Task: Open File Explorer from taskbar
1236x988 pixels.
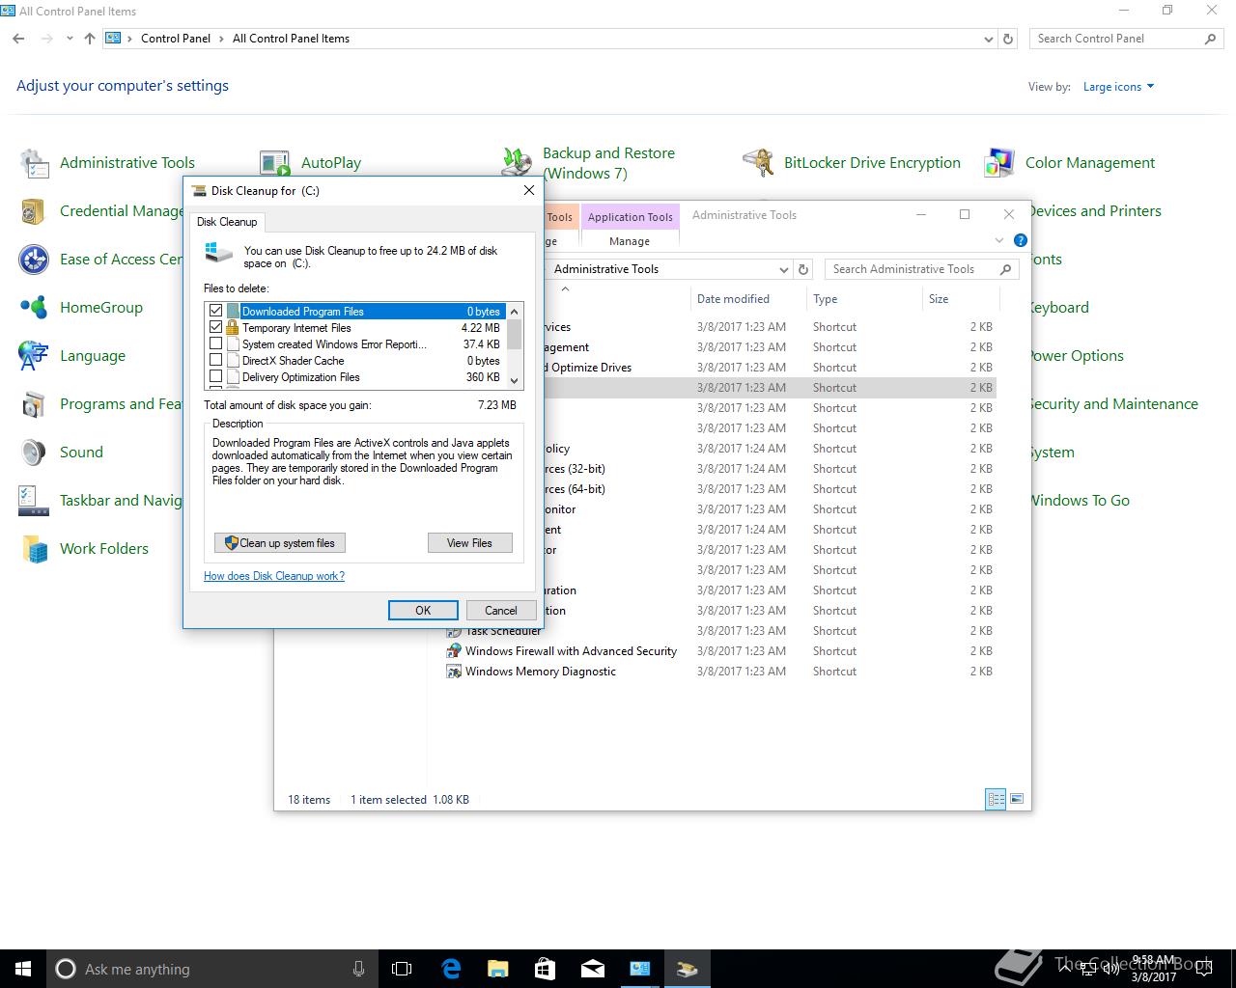Action: tap(497, 969)
